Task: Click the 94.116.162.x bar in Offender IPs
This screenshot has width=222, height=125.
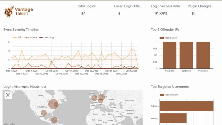Action: pos(203,55)
